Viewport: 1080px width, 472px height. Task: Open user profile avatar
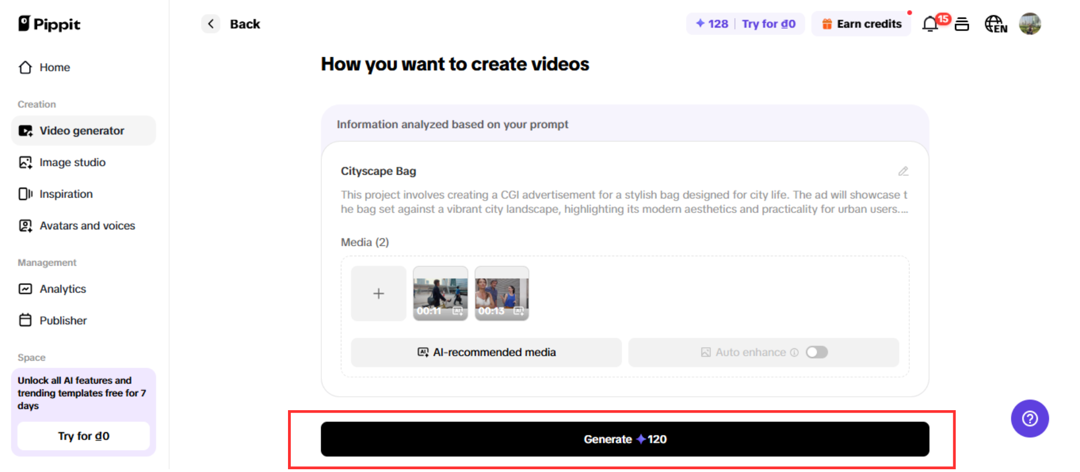coord(1030,24)
